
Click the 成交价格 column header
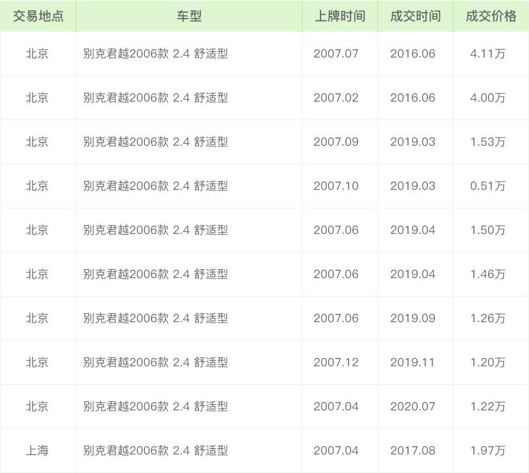click(491, 16)
